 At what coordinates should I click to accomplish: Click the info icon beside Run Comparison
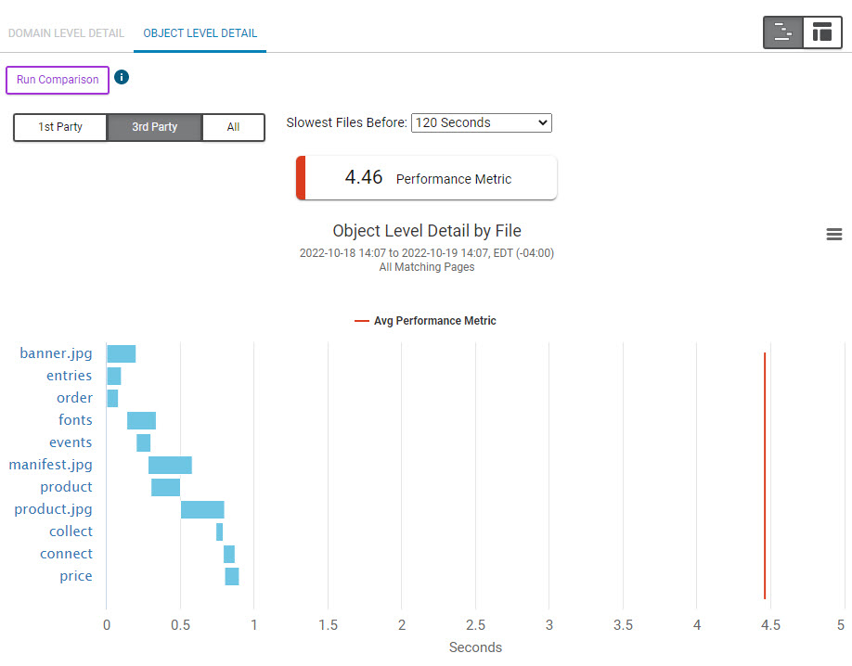click(122, 78)
